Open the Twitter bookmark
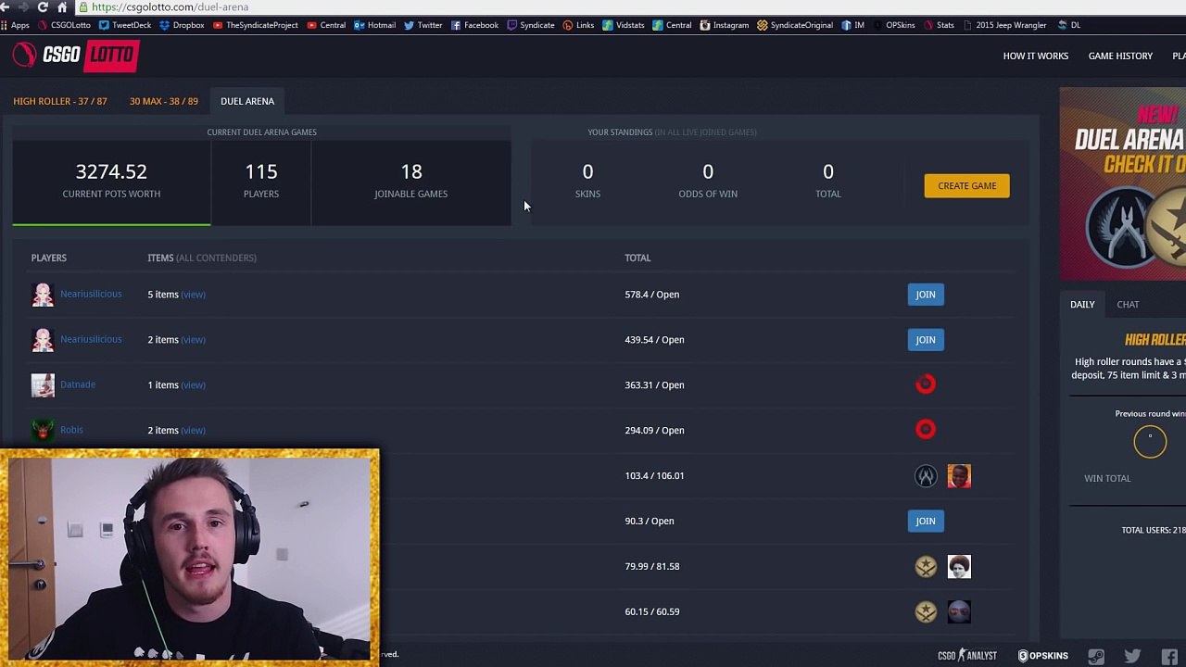This screenshot has width=1186, height=667. (423, 25)
